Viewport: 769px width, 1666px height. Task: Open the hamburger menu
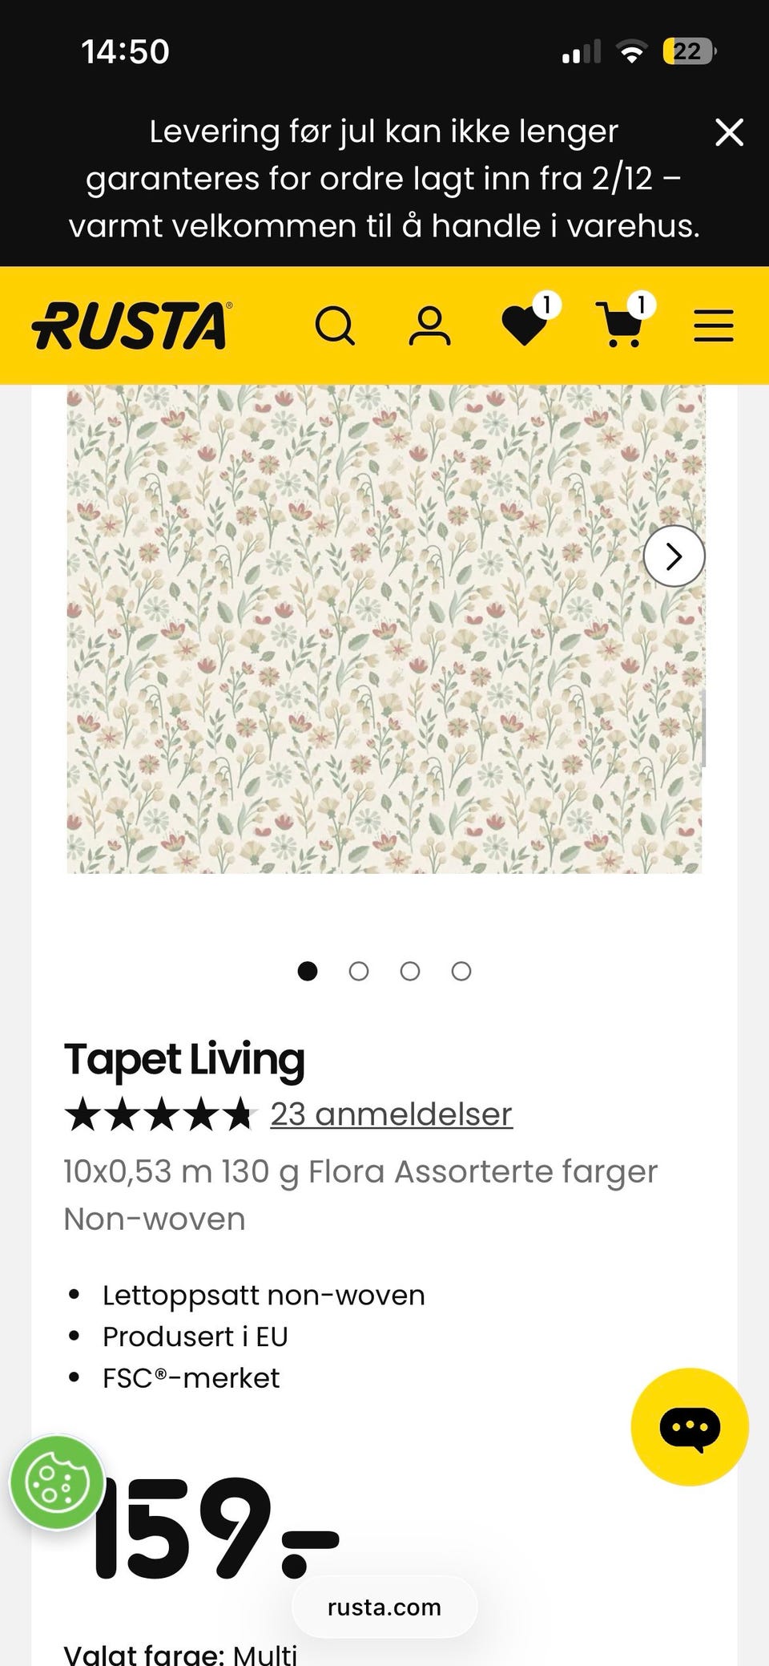[x=714, y=326]
